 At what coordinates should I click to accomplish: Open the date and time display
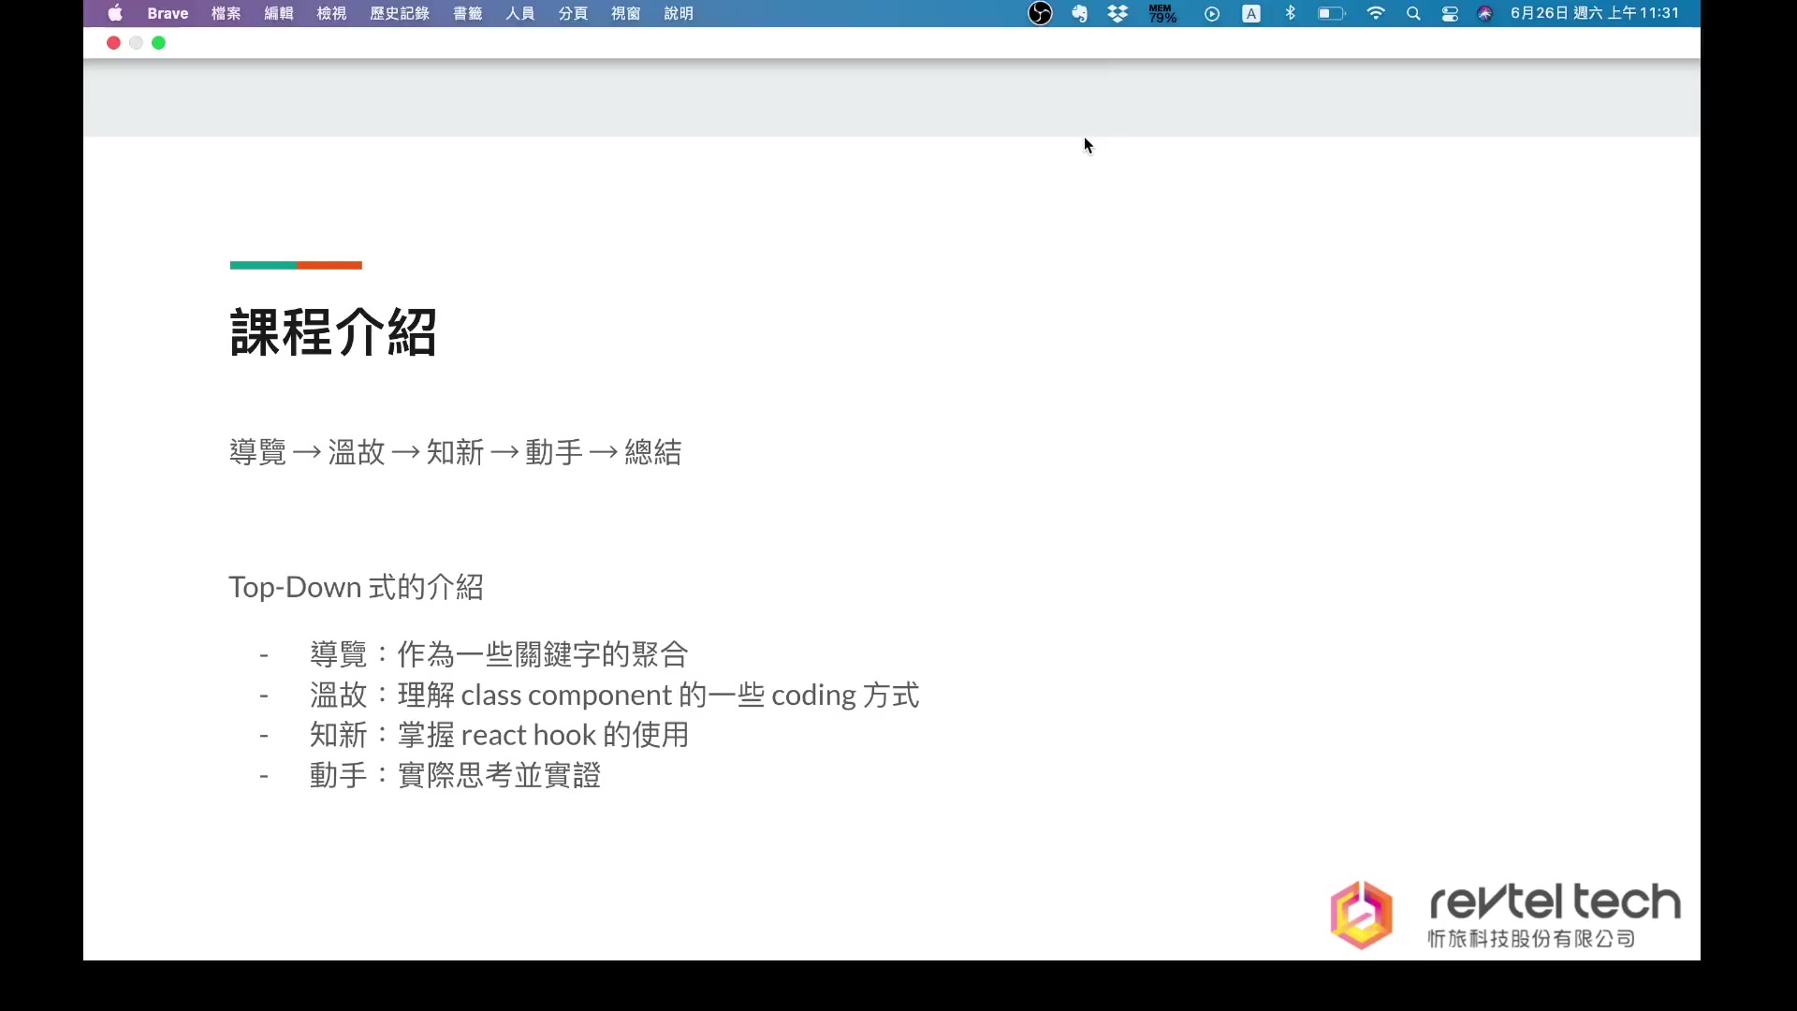(x=1595, y=13)
